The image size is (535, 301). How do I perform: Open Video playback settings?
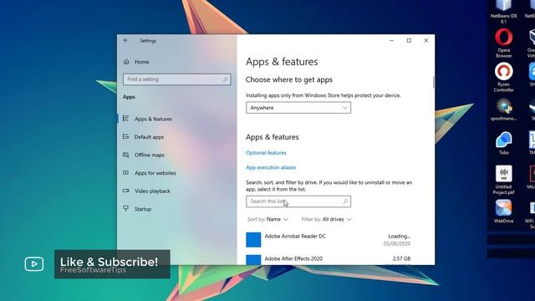152,191
